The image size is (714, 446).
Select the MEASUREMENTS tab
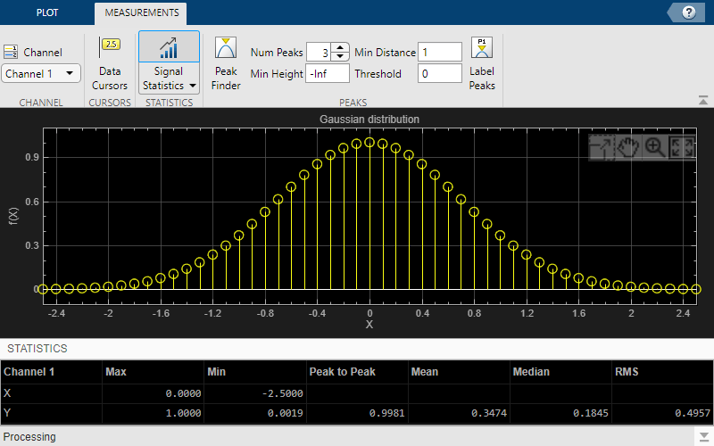click(141, 12)
